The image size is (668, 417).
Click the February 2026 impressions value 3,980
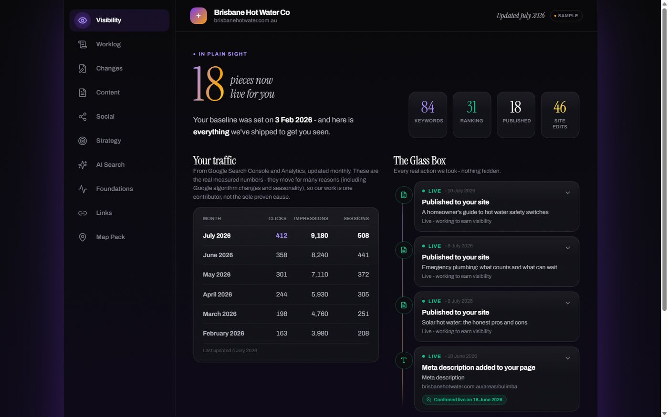tap(320, 333)
